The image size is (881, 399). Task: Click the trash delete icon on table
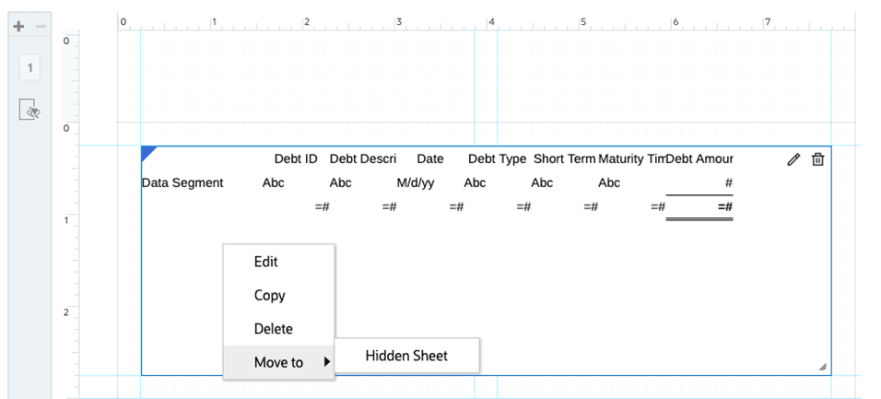(817, 159)
